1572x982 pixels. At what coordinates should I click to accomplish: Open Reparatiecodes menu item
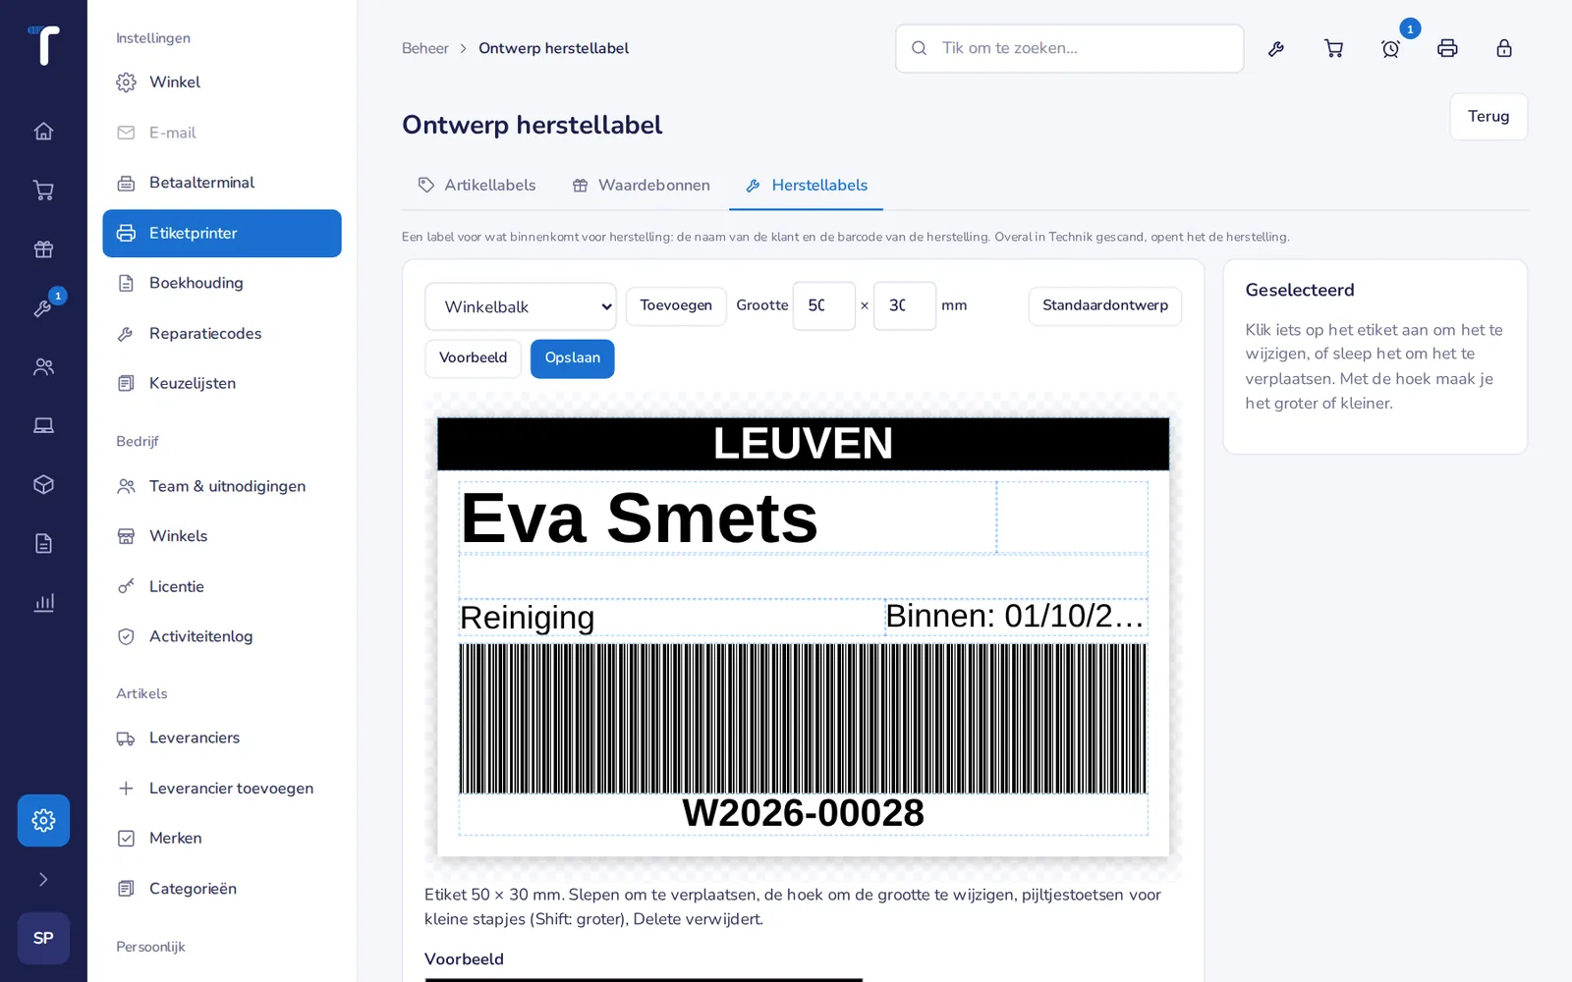point(222,334)
